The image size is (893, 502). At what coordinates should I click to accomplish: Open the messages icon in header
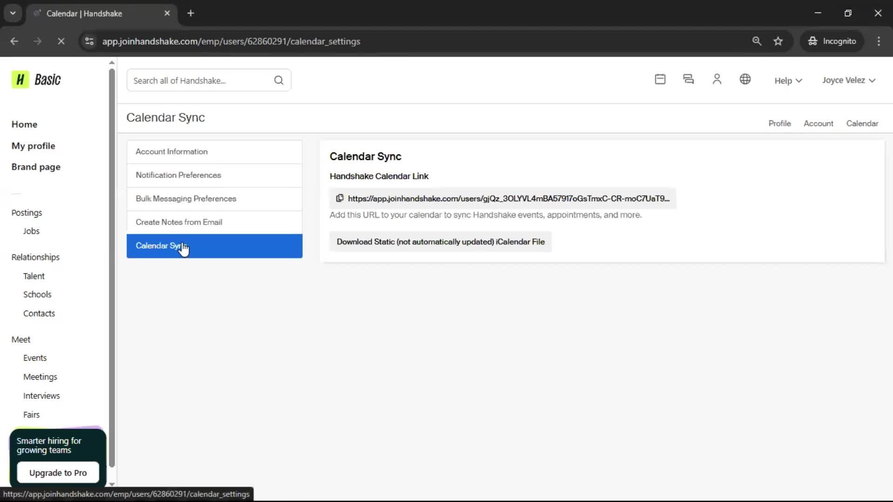[688, 79]
